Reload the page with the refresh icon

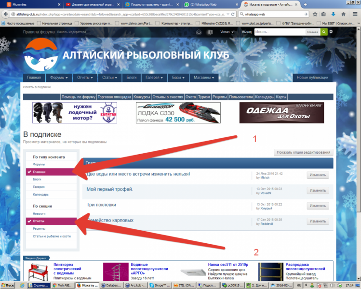coord(233,14)
